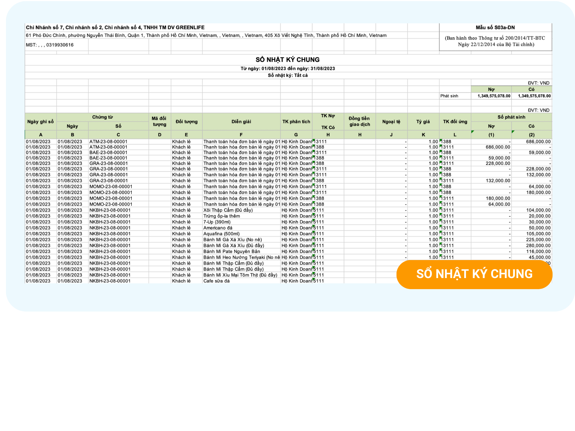Click the Cafe sữa đá row description

pos(216,281)
